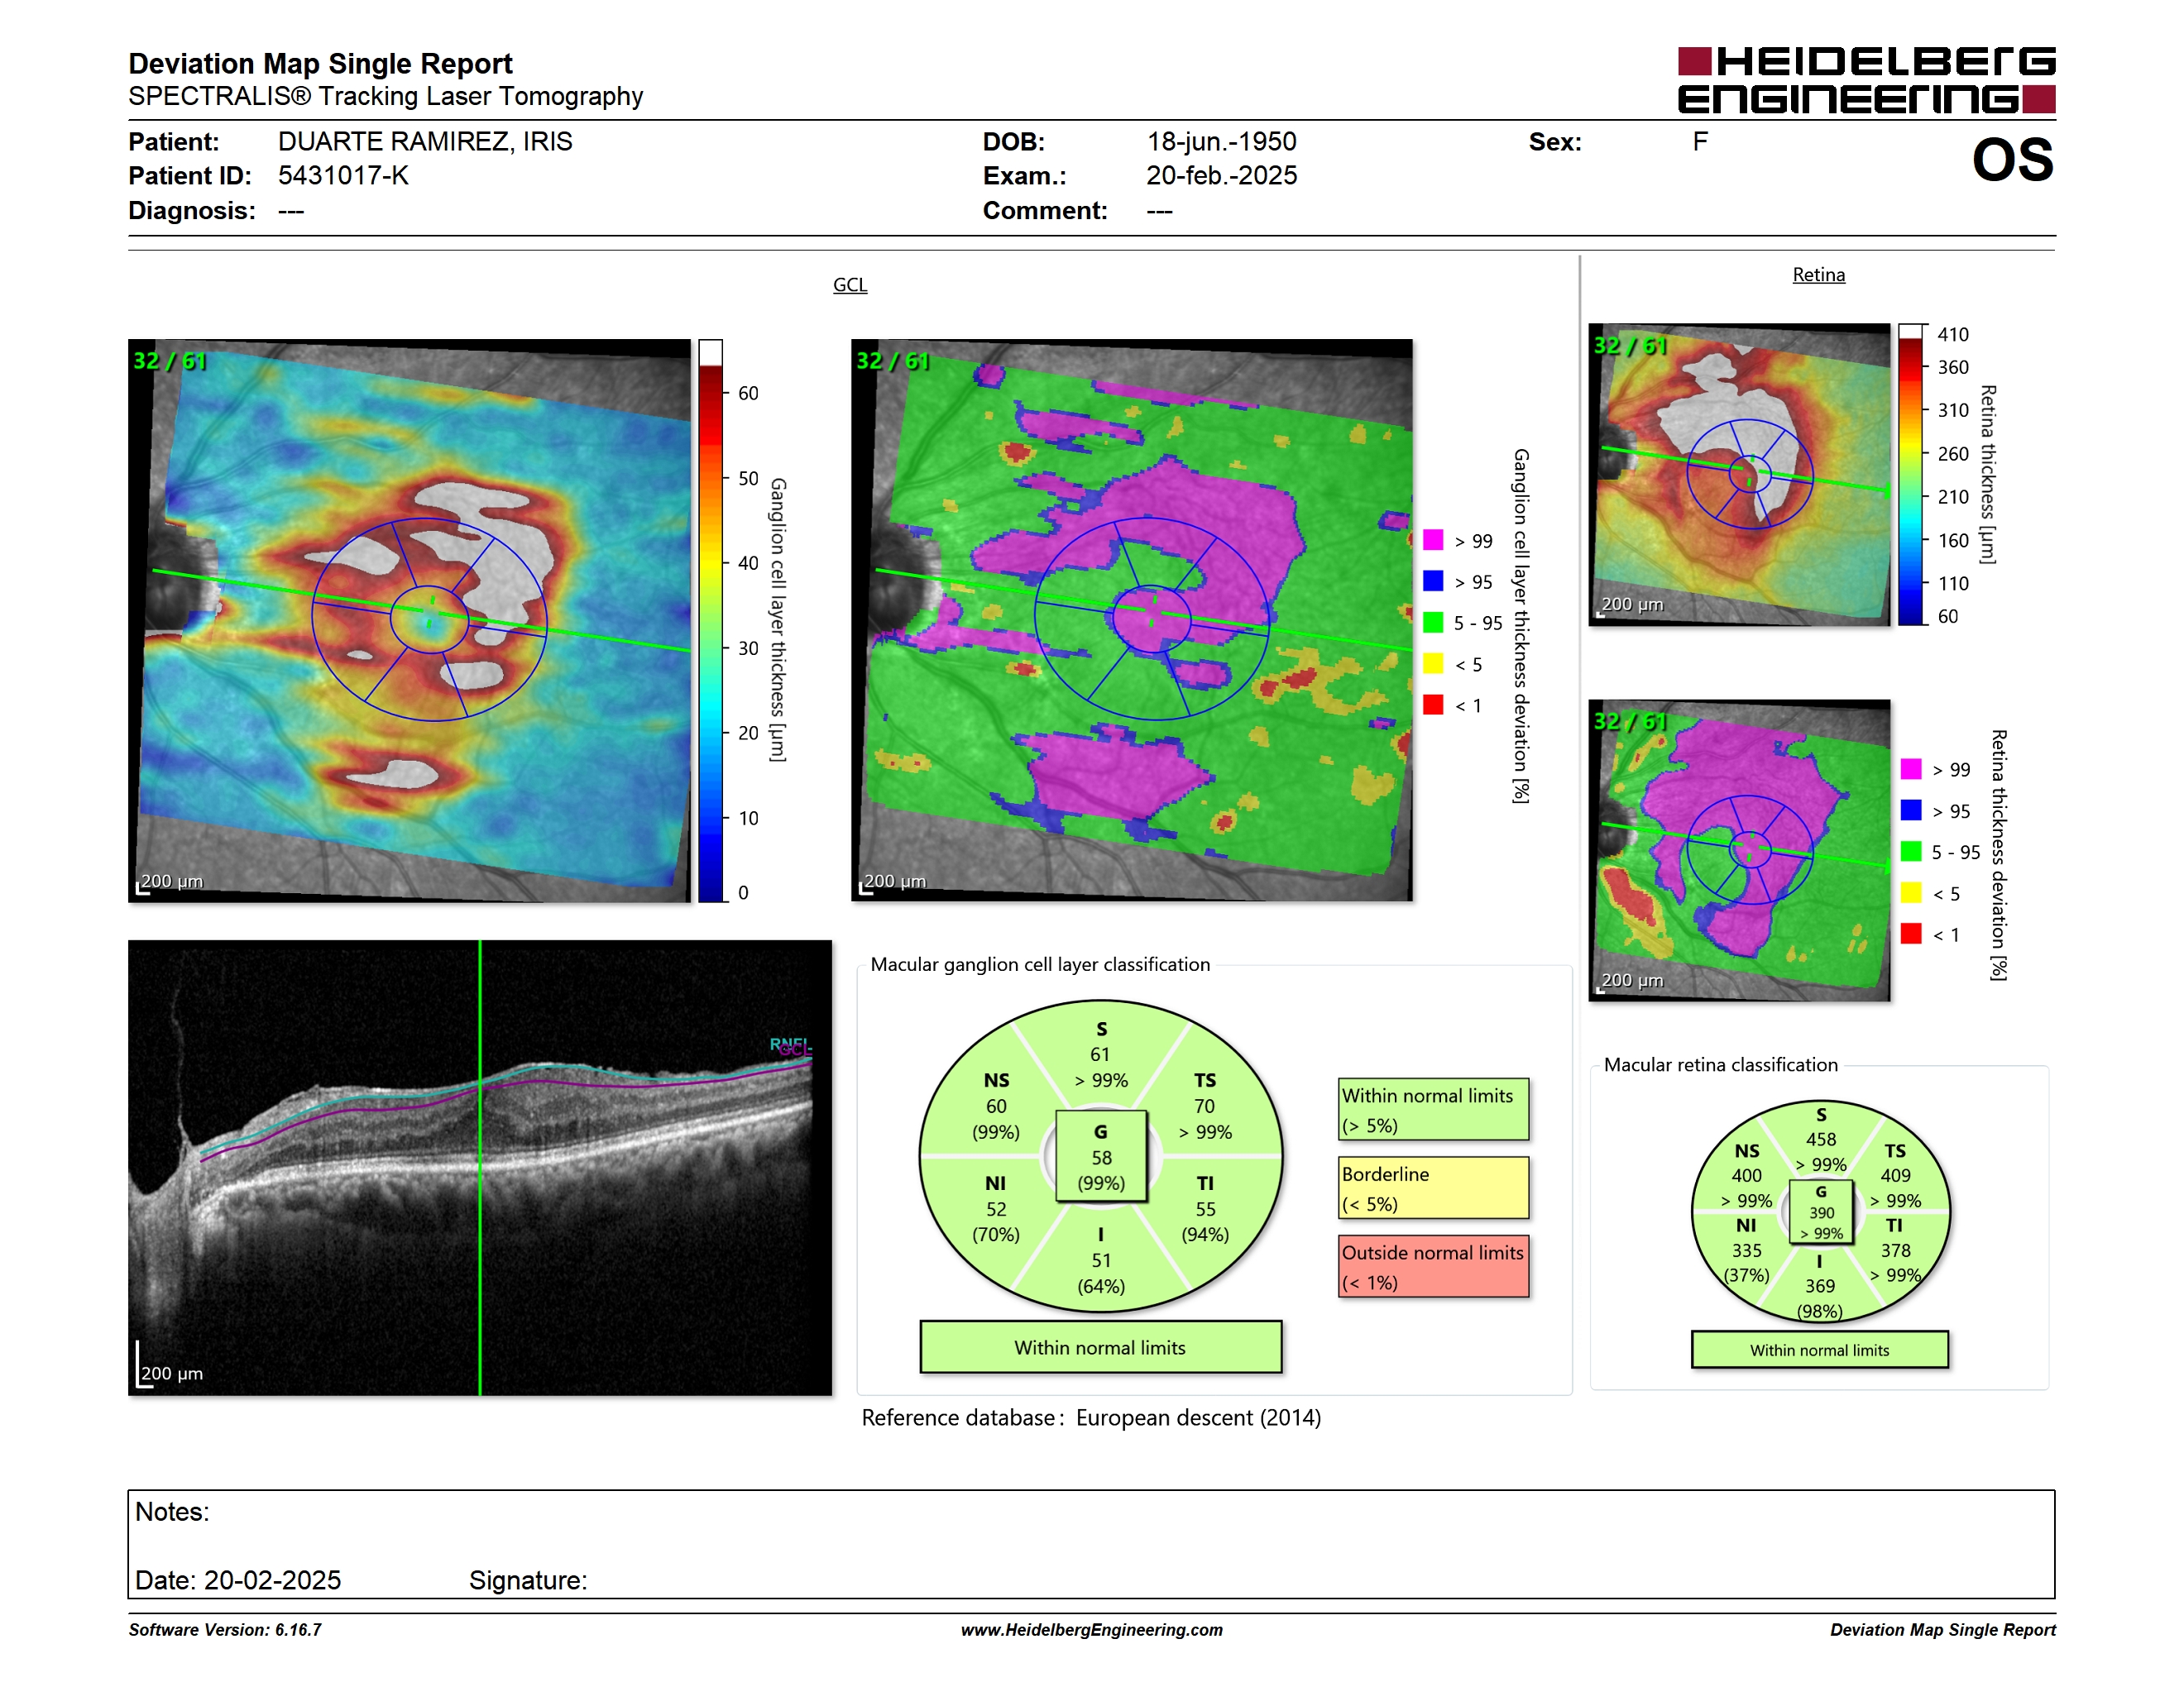
Task: Select retina sector TS value 409
Action: [x=1895, y=1176]
